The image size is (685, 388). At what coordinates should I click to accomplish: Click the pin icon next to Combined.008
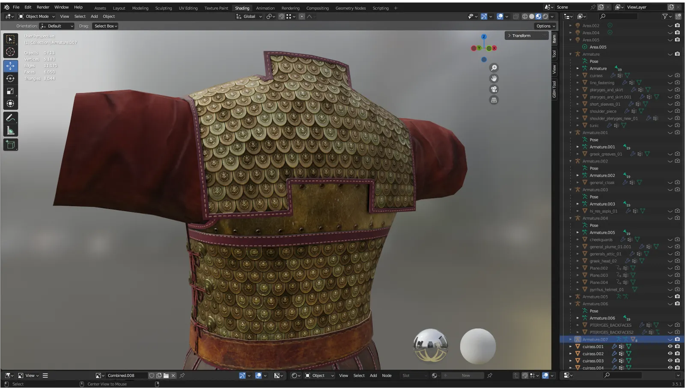pos(182,376)
